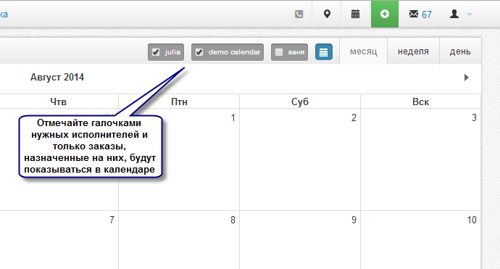Click the Птн column header

pos(179,102)
